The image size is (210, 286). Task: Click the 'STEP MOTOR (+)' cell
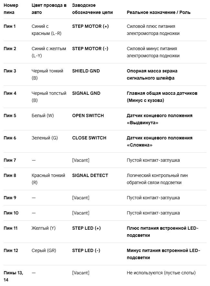pyautogui.click(x=90, y=26)
